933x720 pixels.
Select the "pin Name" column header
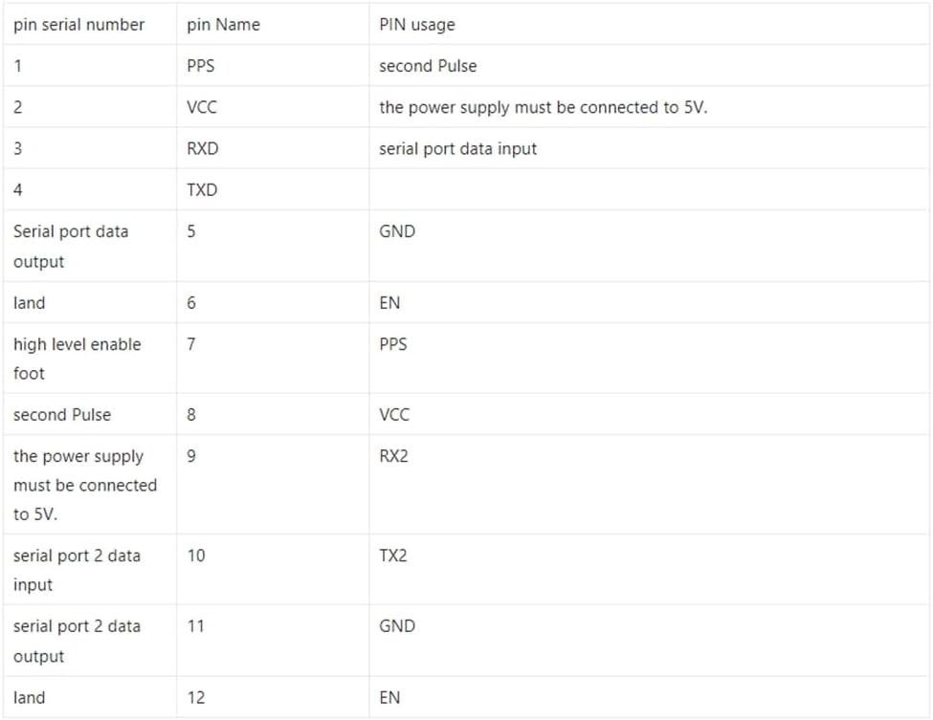[223, 25]
